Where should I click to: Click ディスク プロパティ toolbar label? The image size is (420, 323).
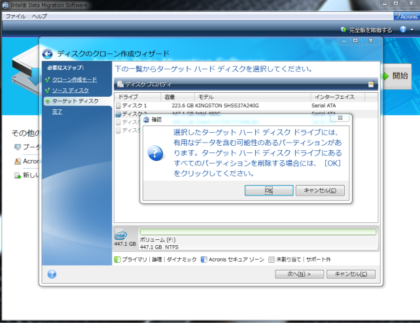148,84
